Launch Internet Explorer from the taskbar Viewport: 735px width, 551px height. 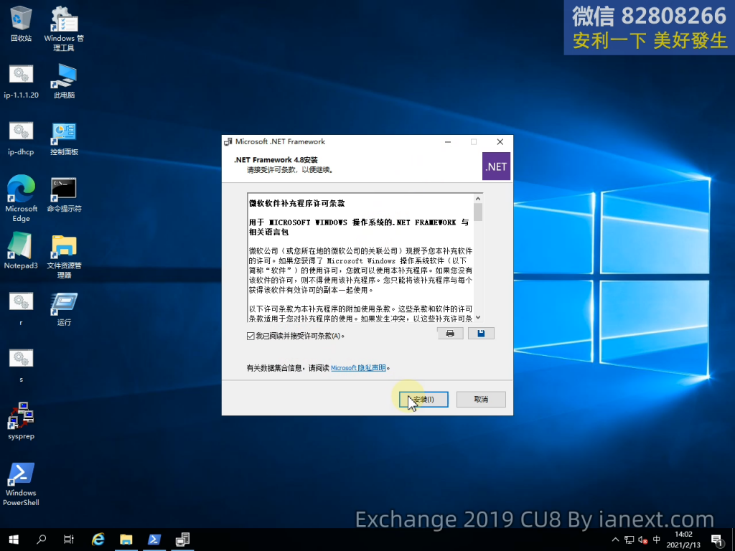(x=98, y=539)
